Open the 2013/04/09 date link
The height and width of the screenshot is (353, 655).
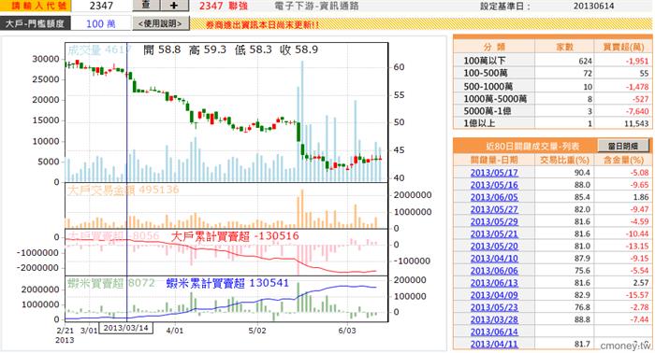click(x=494, y=295)
